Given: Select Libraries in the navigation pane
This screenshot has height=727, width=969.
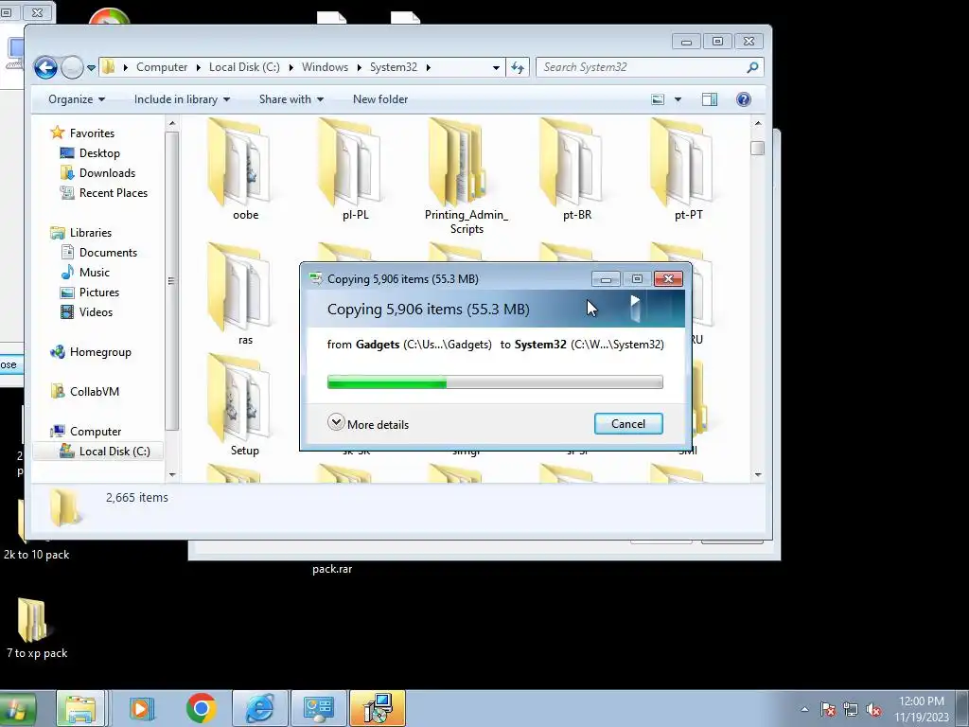Looking at the screenshot, I should pyautogui.click(x=90, y=233).
